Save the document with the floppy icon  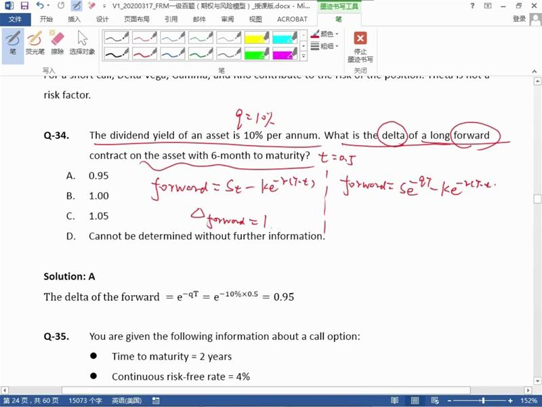pos(24,5)
